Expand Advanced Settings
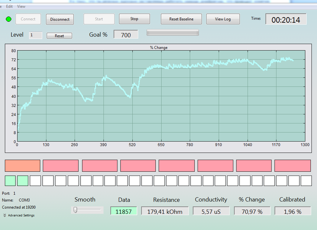The width and height of the screenshot is (317, 230). [19, 215]
